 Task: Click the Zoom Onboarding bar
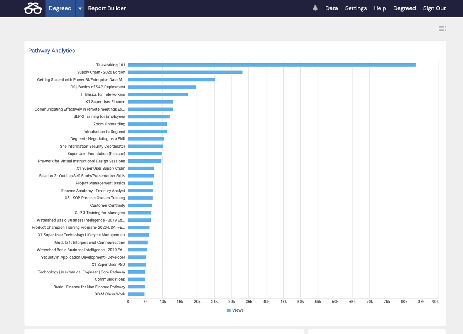147,124
